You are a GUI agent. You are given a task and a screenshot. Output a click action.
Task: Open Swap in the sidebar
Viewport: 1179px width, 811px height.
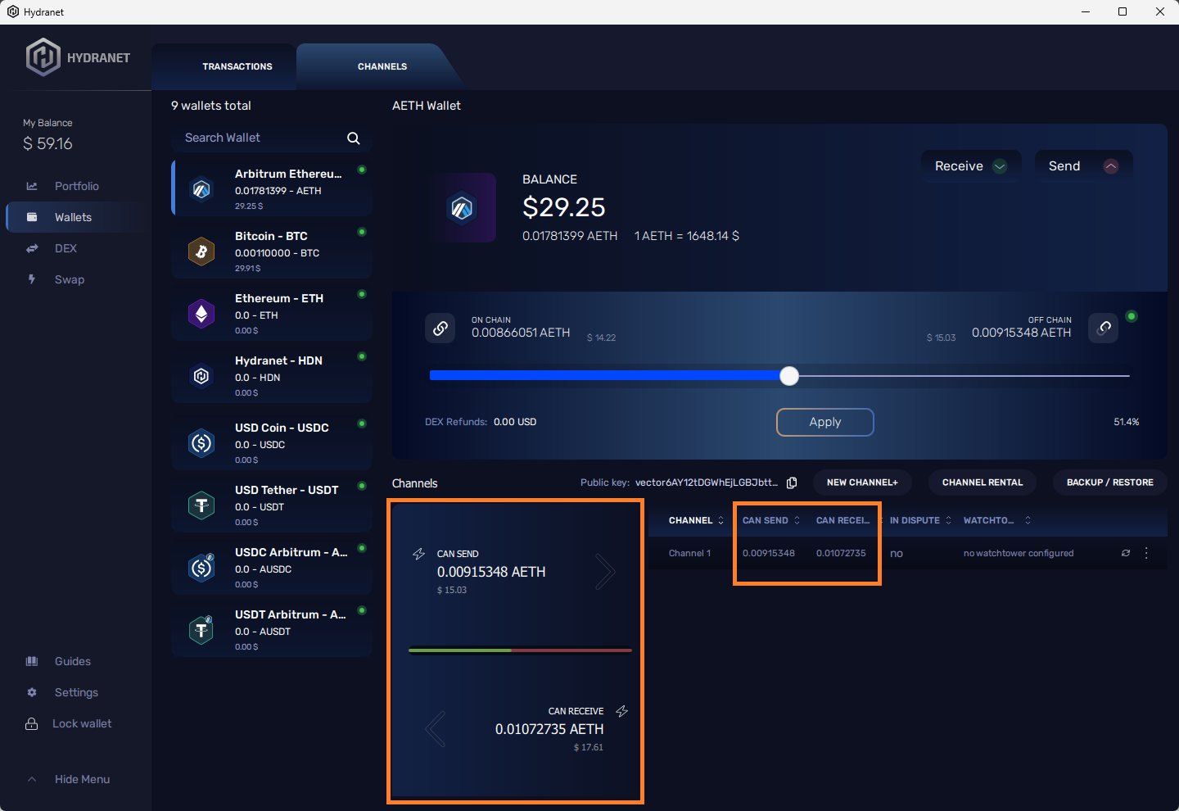pos(70,279)
